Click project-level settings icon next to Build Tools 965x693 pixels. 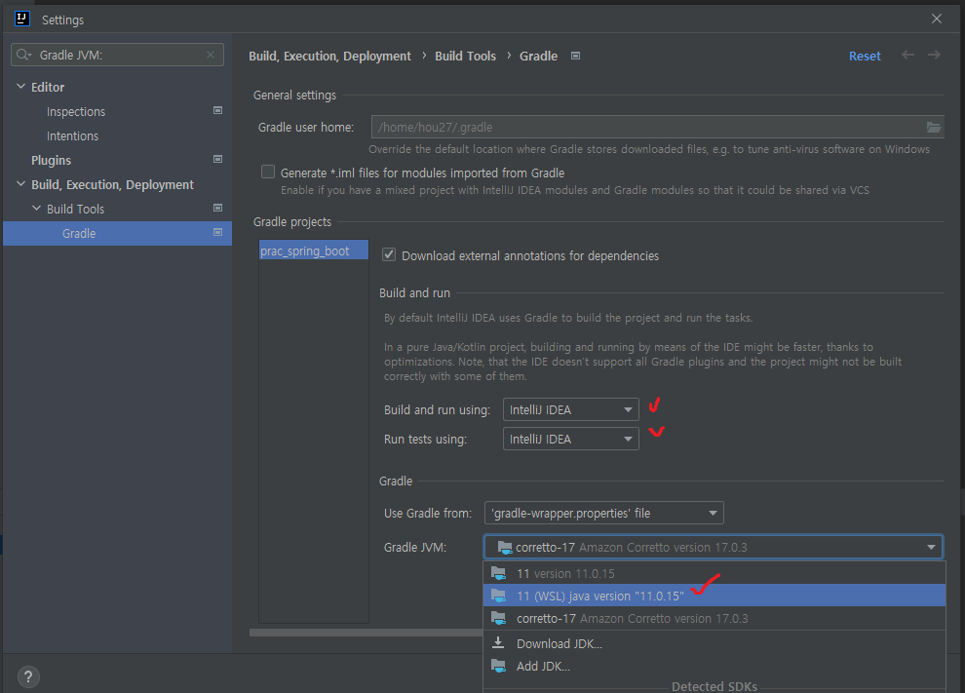click(x=217, y=208)
